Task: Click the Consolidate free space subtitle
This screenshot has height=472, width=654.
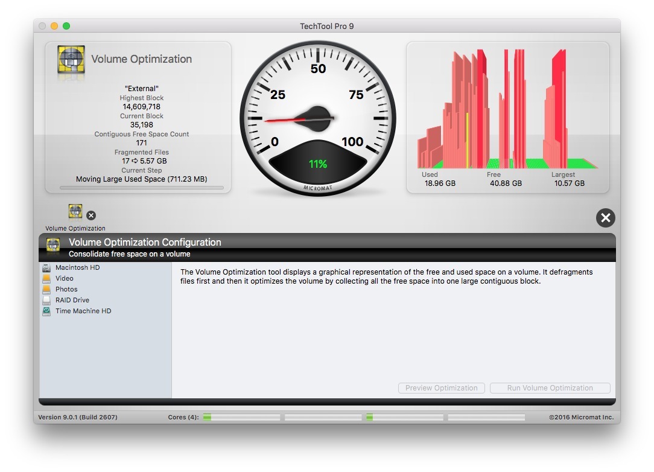Action: (129, 254)
